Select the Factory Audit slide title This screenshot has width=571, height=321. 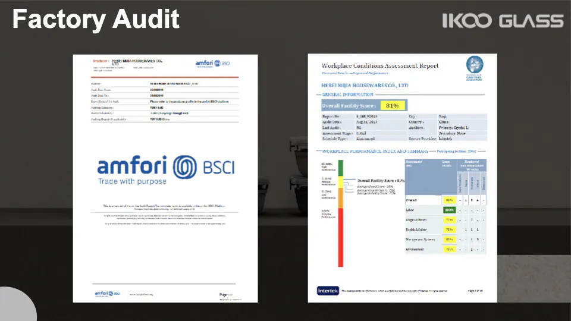pyautogui.click(x=96, y=19)
